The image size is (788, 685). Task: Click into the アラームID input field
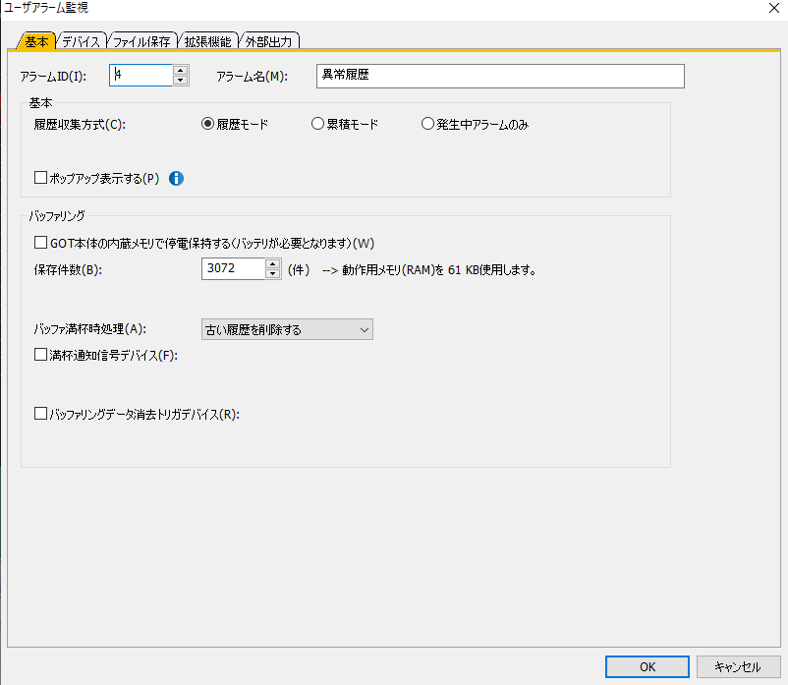pos(141,76)
